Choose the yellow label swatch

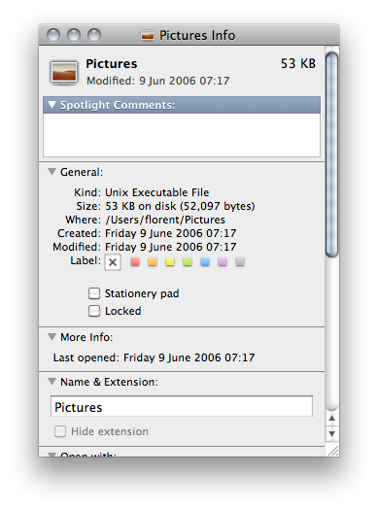tap(170, 262)
